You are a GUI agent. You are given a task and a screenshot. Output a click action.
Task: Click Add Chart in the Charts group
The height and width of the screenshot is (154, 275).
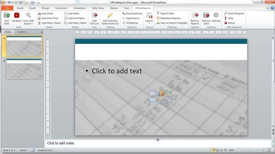(45, 13)
